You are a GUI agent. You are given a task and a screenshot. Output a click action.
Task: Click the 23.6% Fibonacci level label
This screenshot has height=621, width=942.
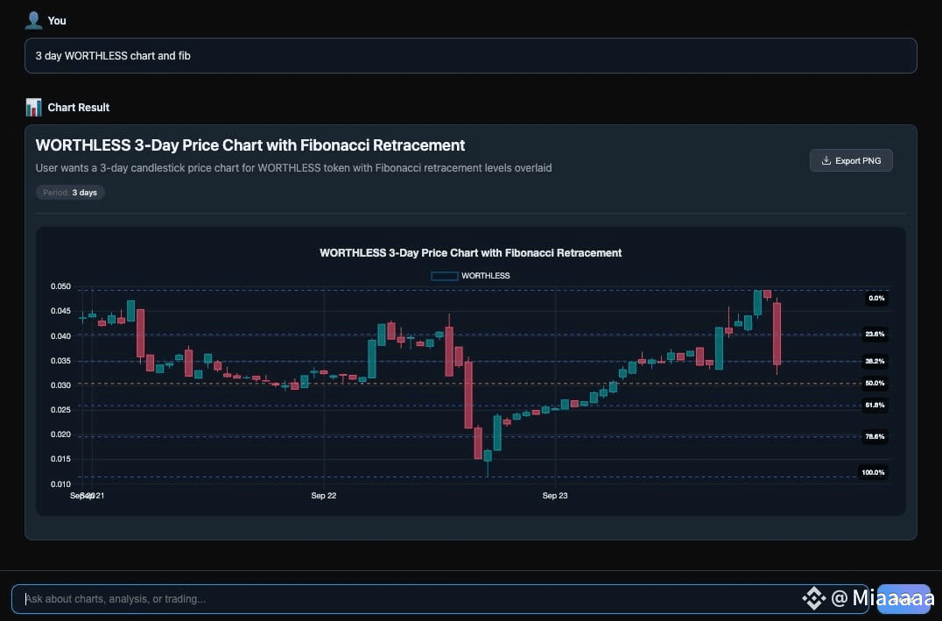click(x=875, y=335)
